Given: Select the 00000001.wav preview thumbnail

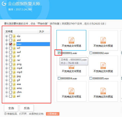Looking at the screenshot, I should [71, 40].
